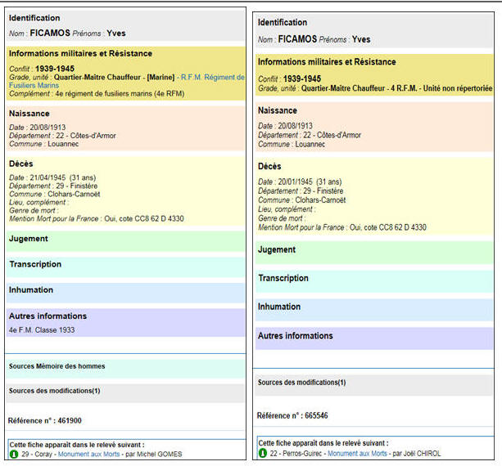Expand Inhumation section in the Coray record

click(31, 289)
